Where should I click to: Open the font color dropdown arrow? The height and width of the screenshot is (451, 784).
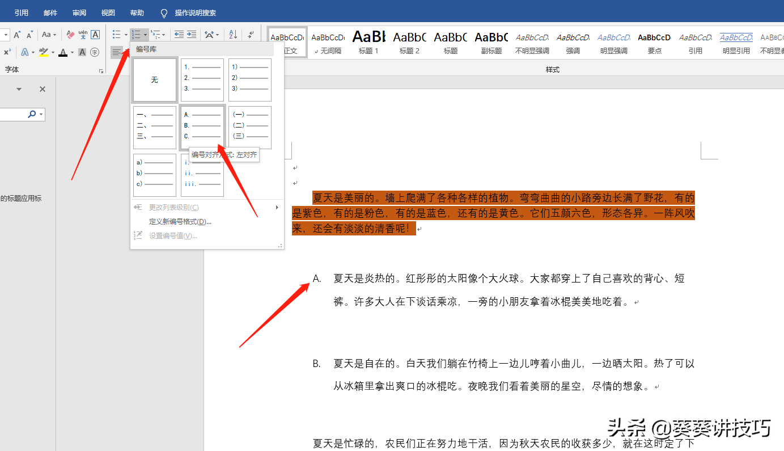(72, 52)
